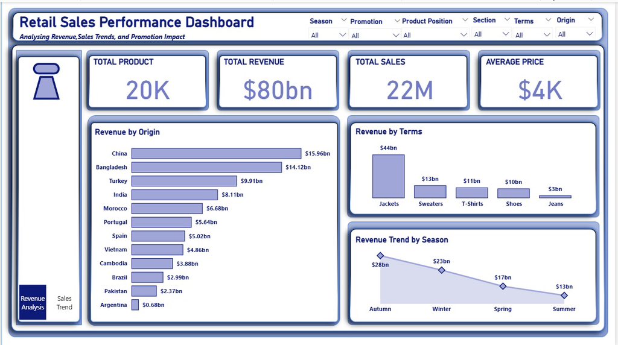Open the Terms filter dropdown

tap(532, 35)
